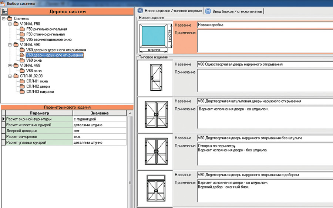Click value 'нет' for Дверной доводчик
333x208 pixels.
(100, 131)
